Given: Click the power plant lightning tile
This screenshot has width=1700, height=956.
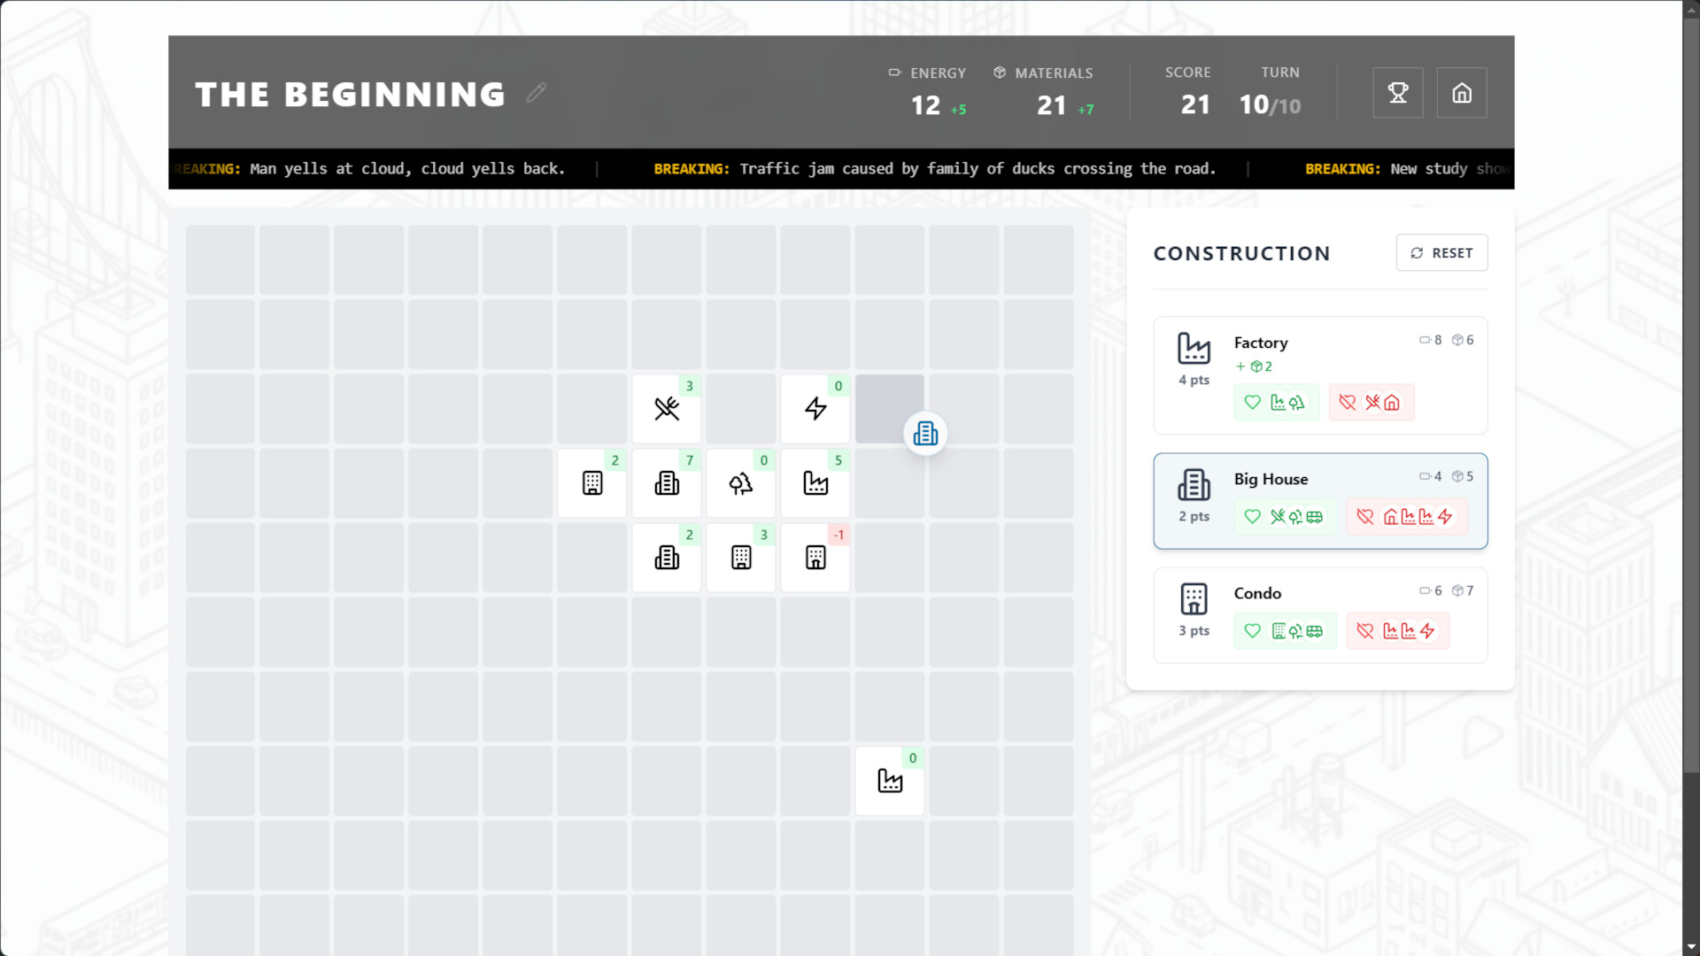Looking at the screenshot, I should coord(815,409).
